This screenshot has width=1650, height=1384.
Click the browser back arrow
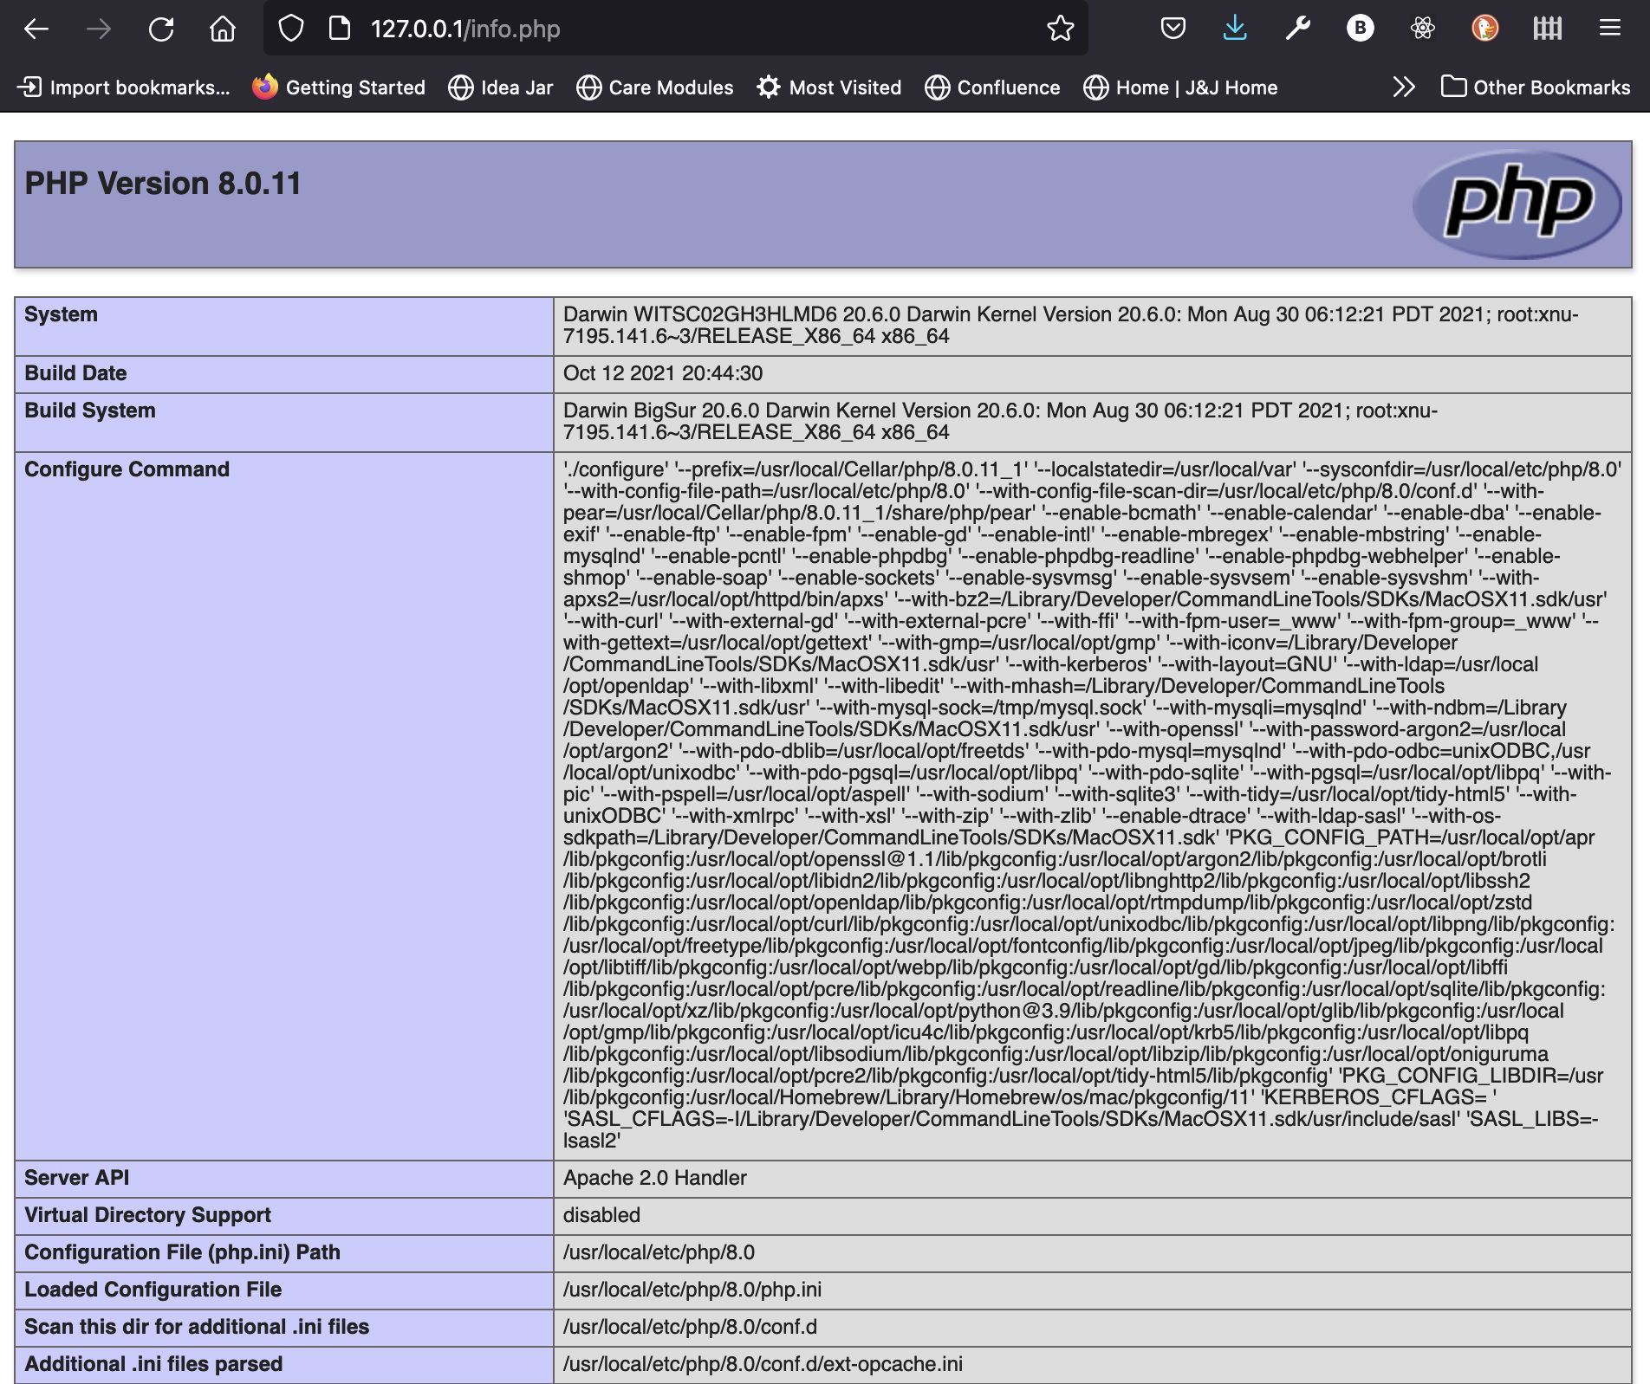tap(36, 29)
